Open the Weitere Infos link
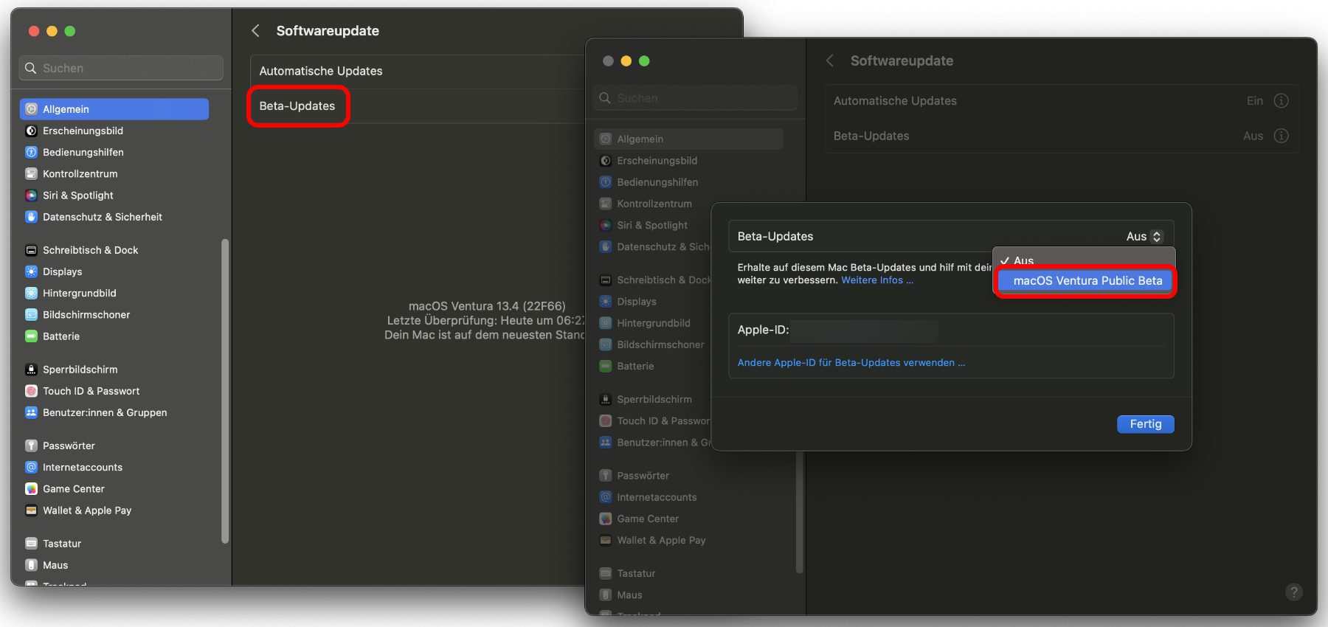The image size is (1328, 627). click(876, 280)
